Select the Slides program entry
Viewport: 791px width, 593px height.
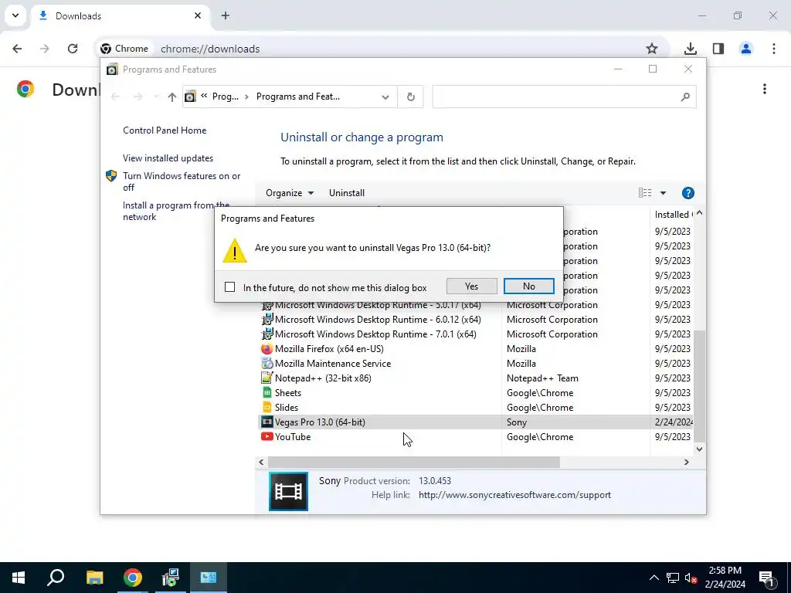point(477,408)
